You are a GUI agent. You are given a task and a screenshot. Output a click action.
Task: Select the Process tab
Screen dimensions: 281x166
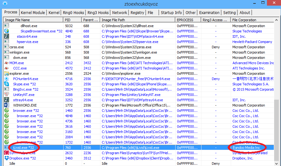click(x=11, y=12)
